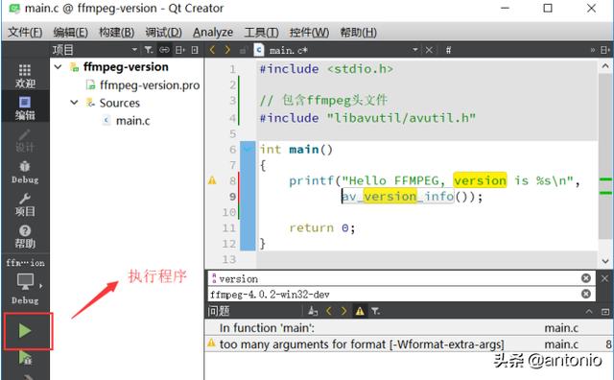Viewport: 614px width, 380px height.
Task: Collapse the ffmpeg-version project node
Action: [58, 66]
